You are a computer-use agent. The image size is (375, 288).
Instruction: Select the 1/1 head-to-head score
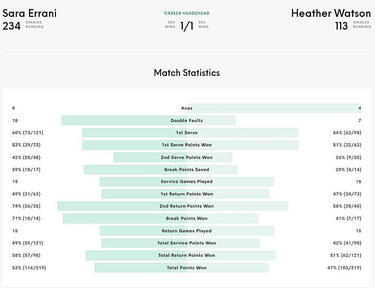(x=187, y=26)
